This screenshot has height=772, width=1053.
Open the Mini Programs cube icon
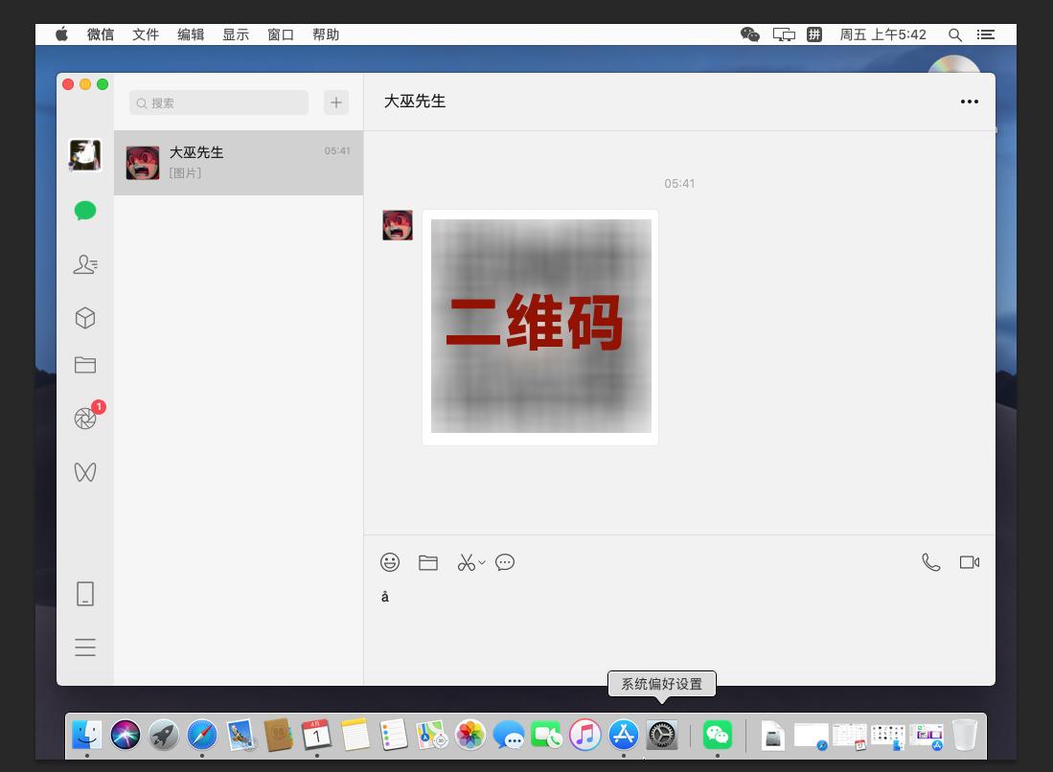tap(85, 317)
